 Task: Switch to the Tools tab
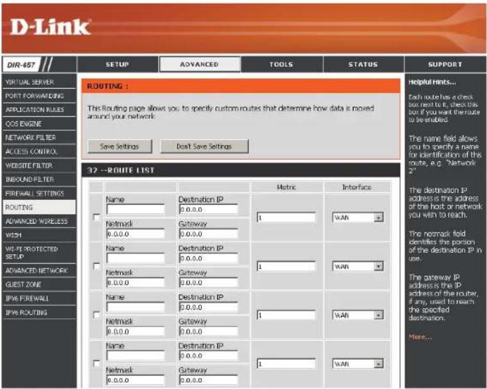click(281, 65)
